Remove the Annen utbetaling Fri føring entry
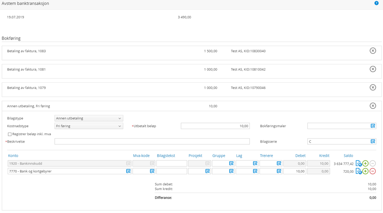Image resolution: width=383 pixels, height=213 pixels. tap(373, 106)
